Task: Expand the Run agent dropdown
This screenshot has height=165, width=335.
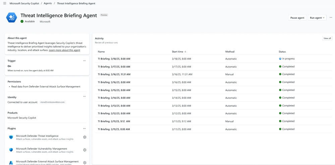Action: (317, 18)
